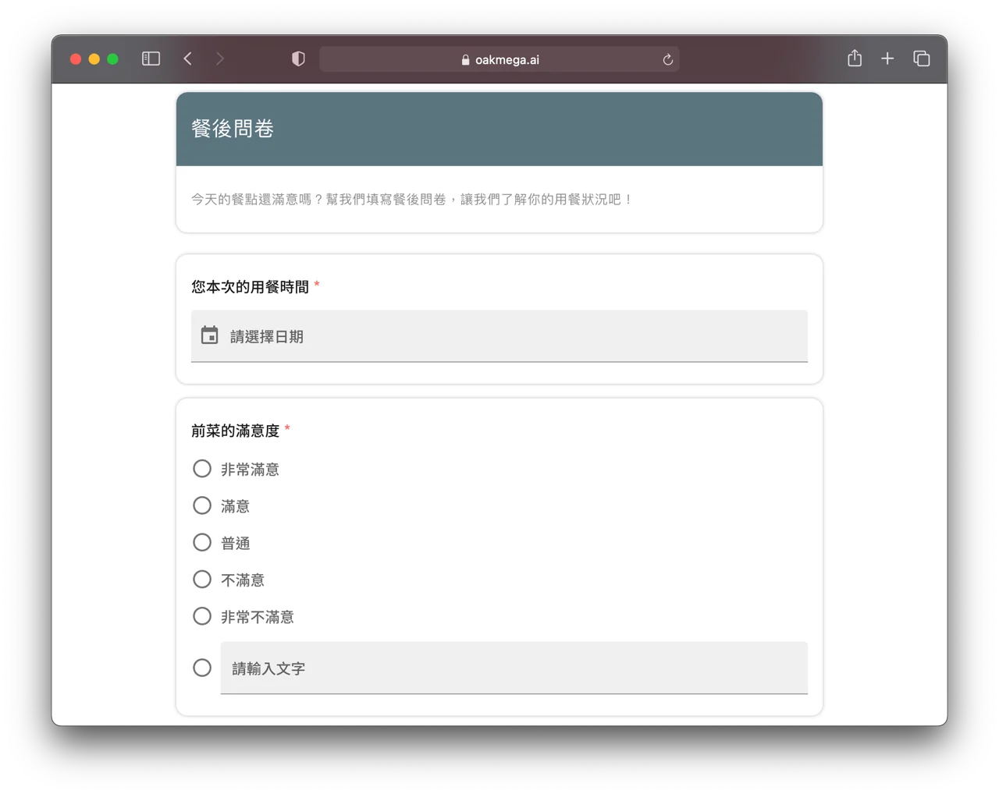Screen dimensions: 999x794
Task: Choose the 不滿意 radio option
Action: [202, 580]
